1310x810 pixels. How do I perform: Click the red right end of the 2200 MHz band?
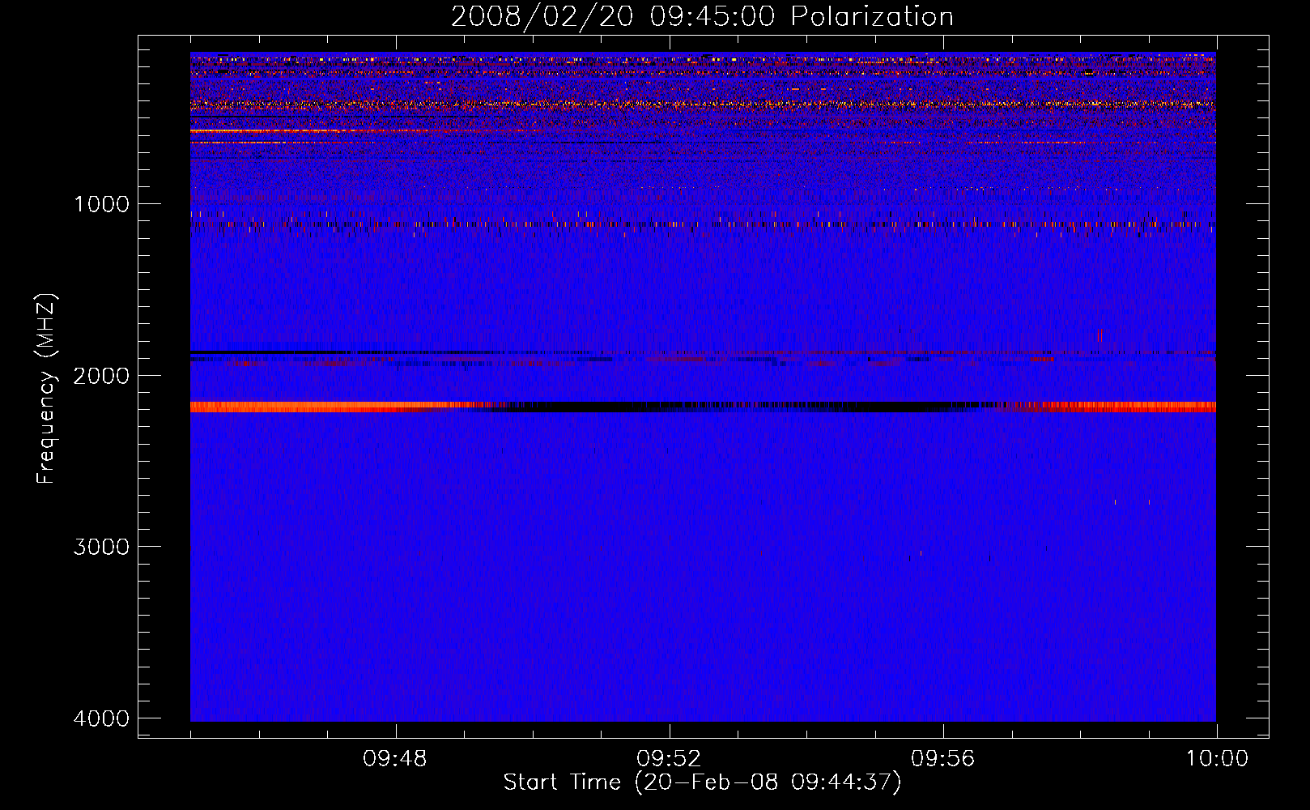(x=1133, y=407)
